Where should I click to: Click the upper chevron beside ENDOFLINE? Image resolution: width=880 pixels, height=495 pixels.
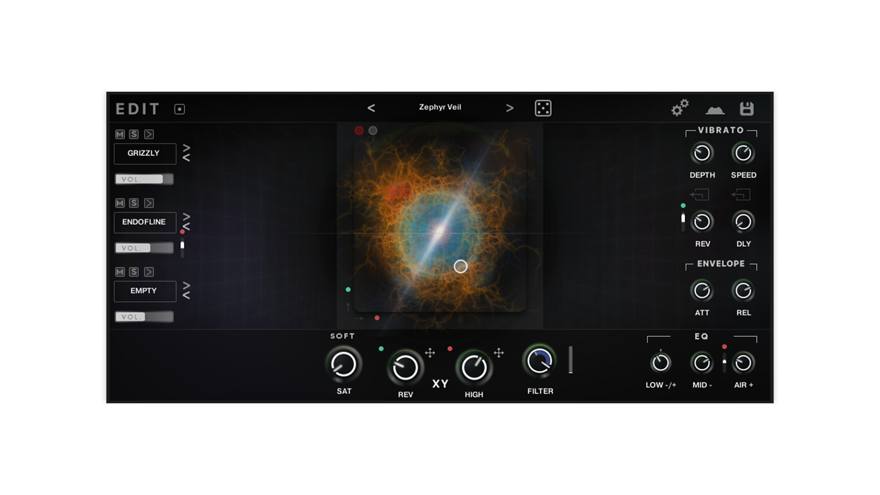coord(187,217)
